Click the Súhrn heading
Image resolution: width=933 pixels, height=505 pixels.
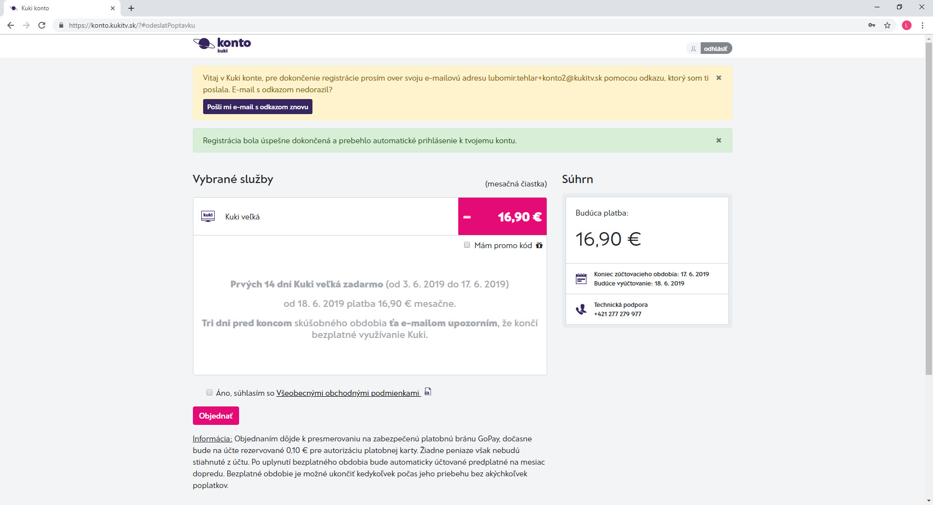[x=577, y=179]
